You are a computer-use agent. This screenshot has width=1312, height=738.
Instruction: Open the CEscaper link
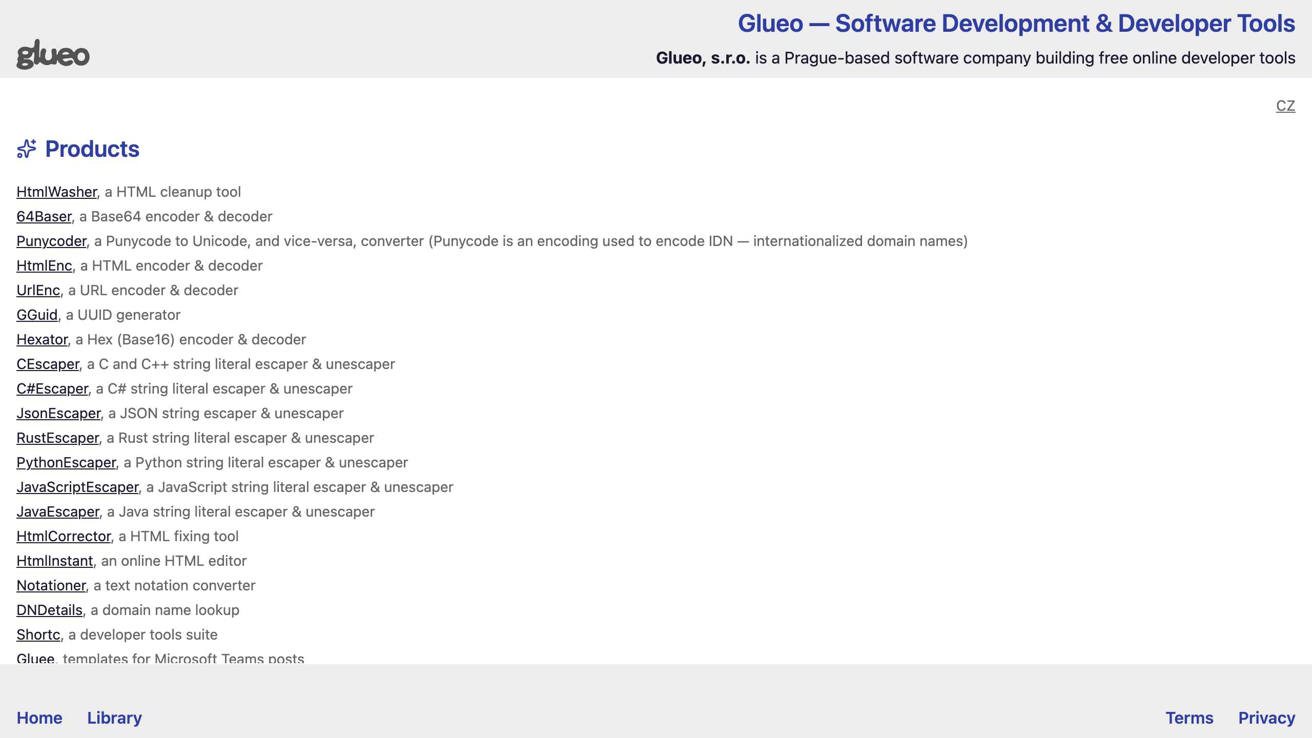[x=48, y=364]
